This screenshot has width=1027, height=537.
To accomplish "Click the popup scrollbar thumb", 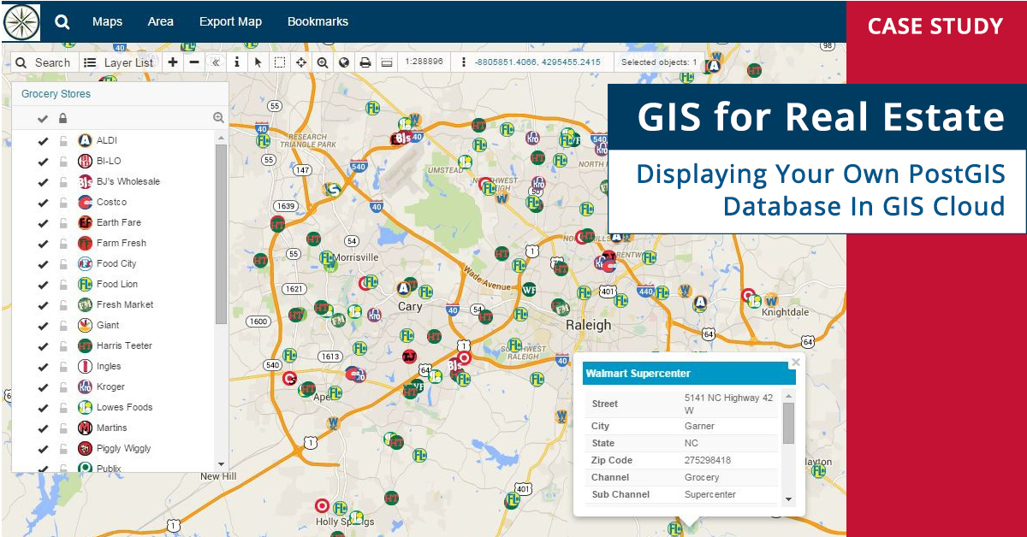I will click(x=788, y=423).
